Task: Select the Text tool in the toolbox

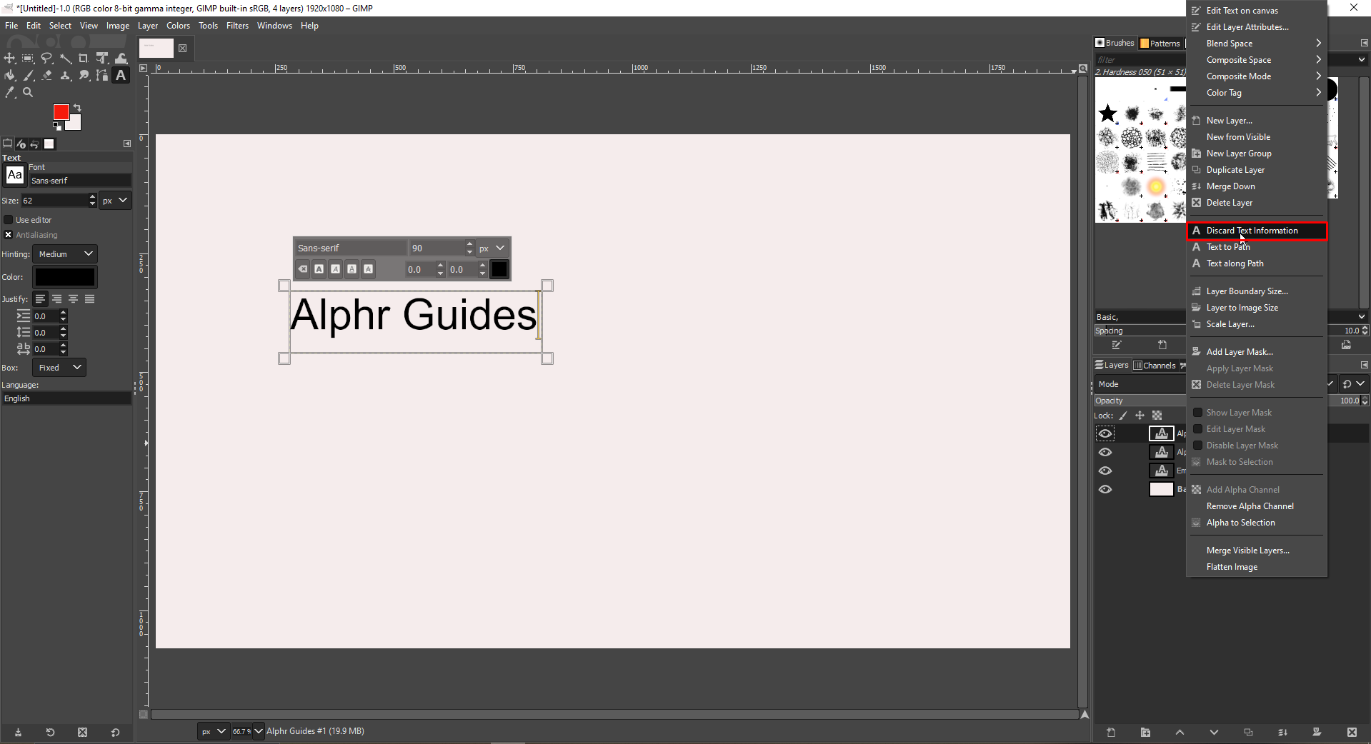Action: pyautogui.click(x=121, y=76)
